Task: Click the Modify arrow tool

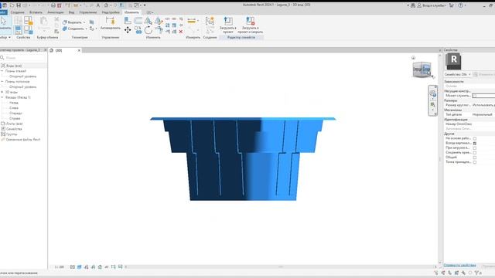Action: click(x=4, y=21)
